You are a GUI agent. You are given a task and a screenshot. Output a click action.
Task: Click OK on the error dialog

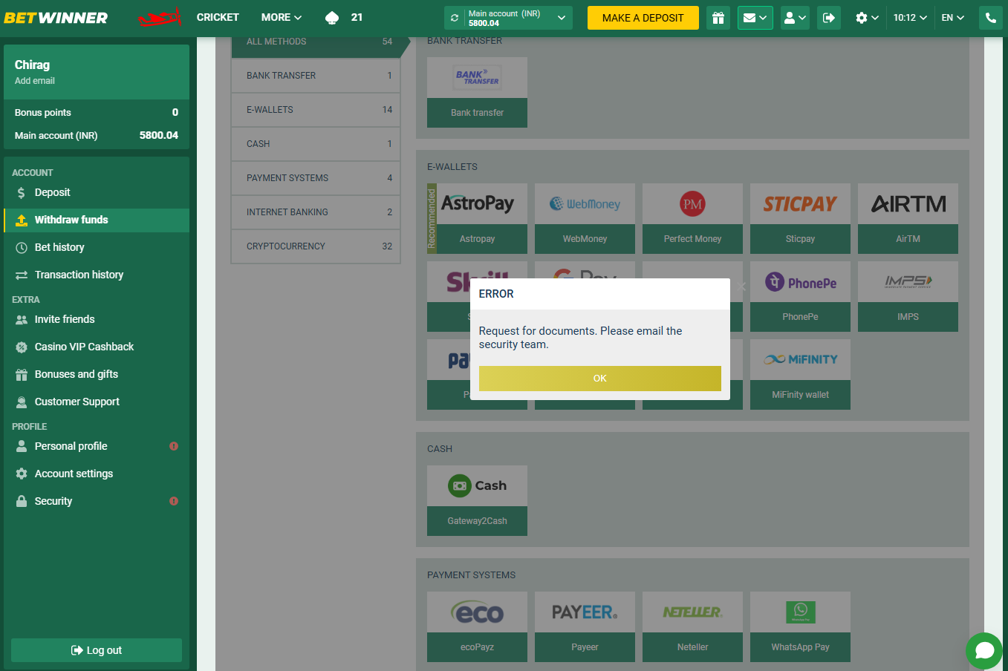pyautogui.click(x=600, y=379)
